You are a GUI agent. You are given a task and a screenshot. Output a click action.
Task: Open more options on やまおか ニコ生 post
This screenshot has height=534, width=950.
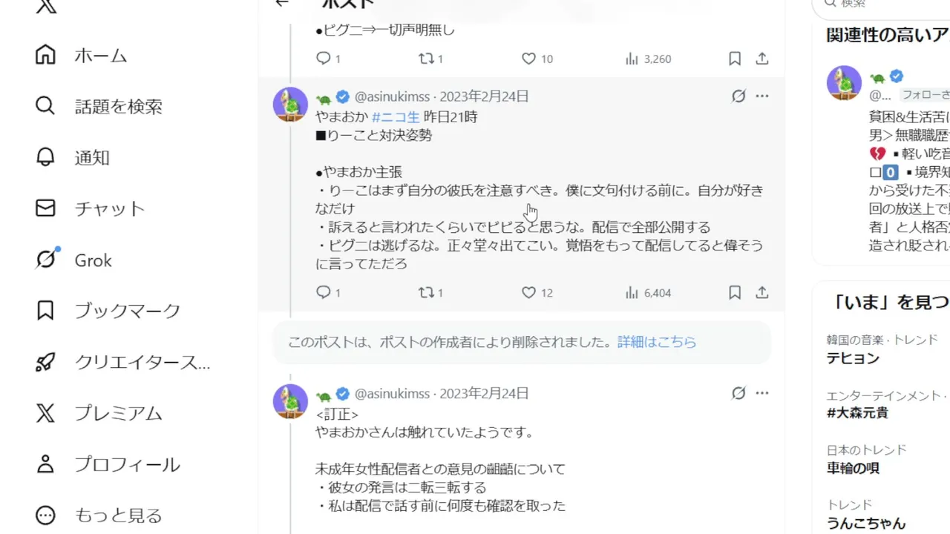pyautogui.click(x=762, y=96)
